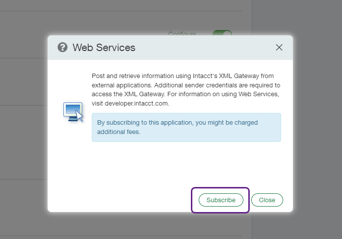Image resolution: width=342 pixels, height=239 pixels.
Task: Click the blue additional fees notice
Action: pos(186,127)
